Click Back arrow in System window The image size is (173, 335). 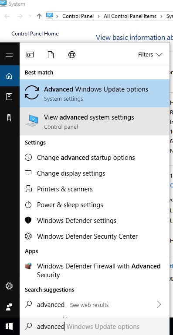7,16
